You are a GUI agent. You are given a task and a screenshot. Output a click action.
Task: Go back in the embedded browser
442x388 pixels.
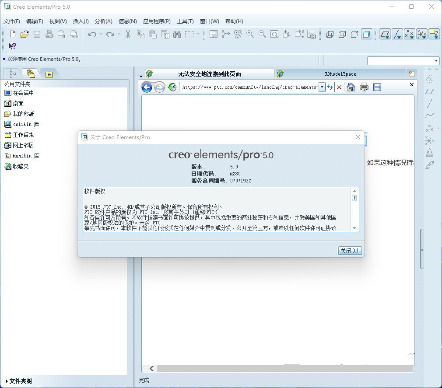(x=147, y=87)
